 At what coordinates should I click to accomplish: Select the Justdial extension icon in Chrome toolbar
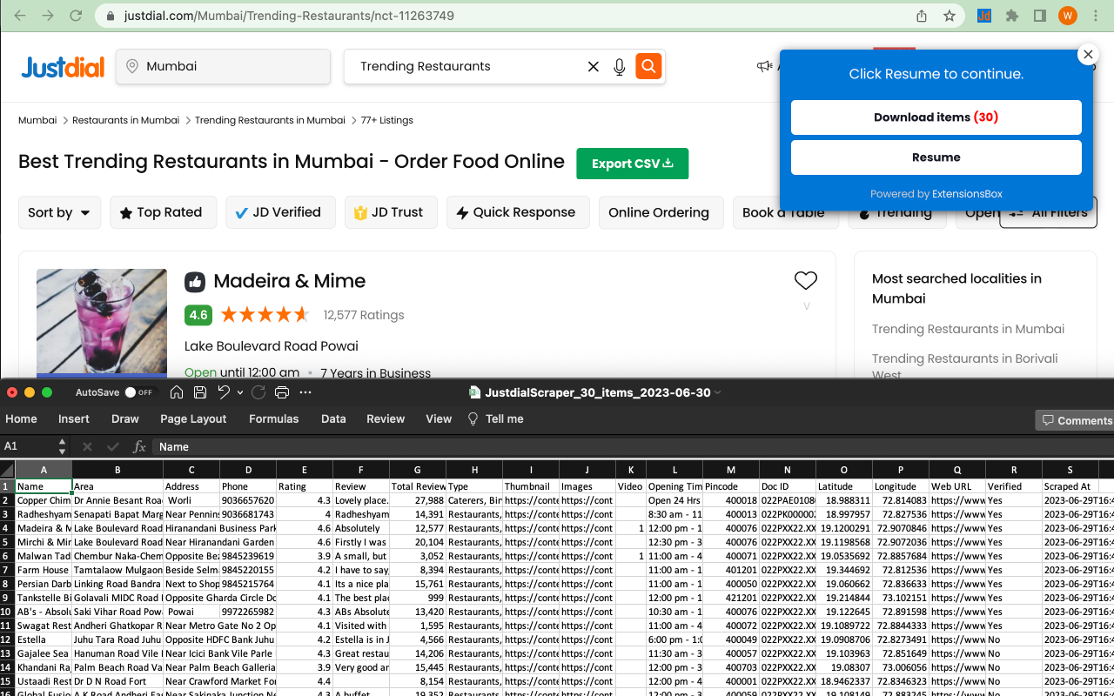click(984, 15)
